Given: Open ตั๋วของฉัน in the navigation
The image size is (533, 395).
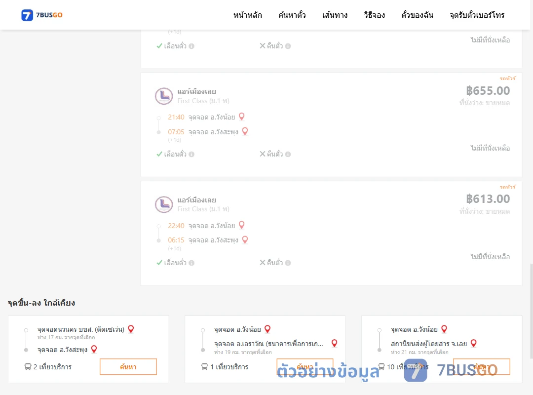Looking at the screenshot, I should coord(417,15).
